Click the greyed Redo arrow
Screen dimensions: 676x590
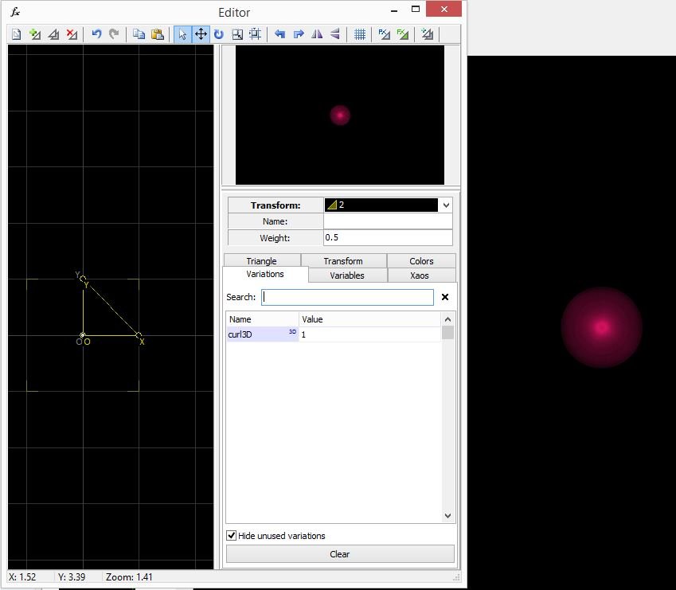[x=114, y=34]
